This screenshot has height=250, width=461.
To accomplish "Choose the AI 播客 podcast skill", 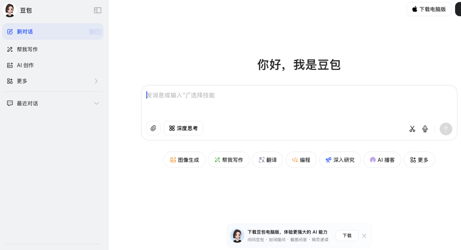I will point(382,160).
